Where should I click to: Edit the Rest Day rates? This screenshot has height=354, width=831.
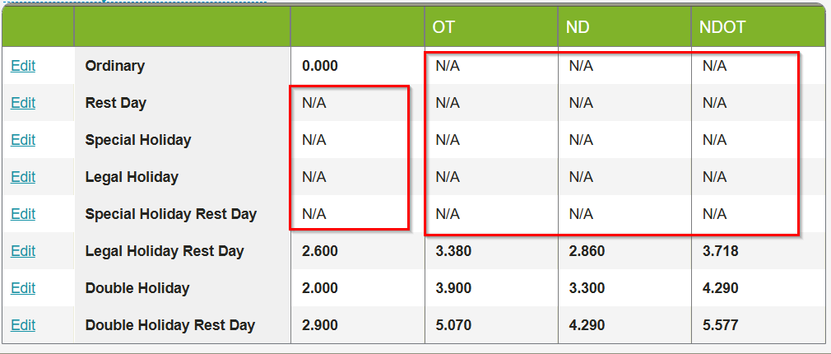pos(23,103)
